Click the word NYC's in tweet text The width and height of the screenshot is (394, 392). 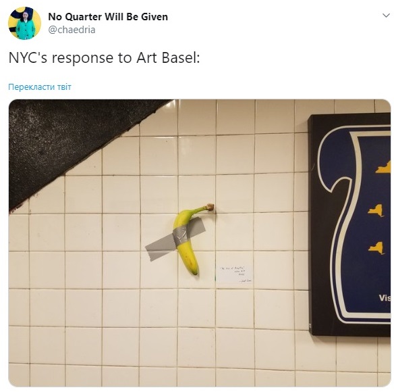coord(28,58)
